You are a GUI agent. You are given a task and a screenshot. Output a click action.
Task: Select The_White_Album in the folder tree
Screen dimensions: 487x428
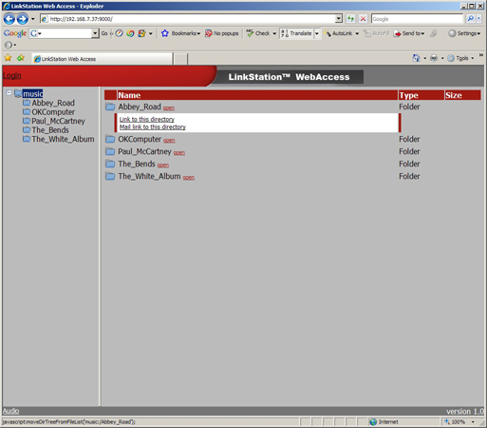(x=63, y=139)
